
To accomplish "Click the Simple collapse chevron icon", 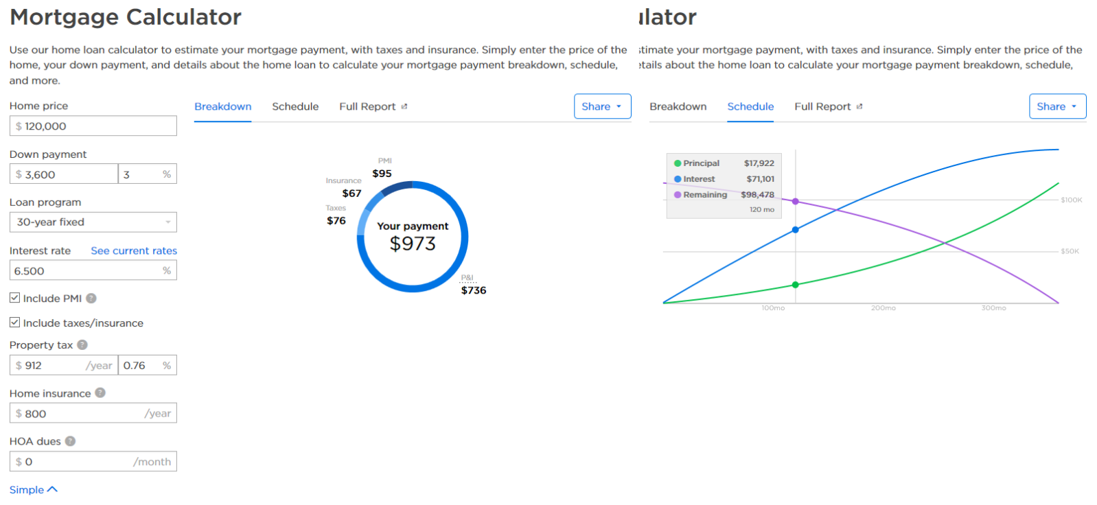I will (53, 489).
